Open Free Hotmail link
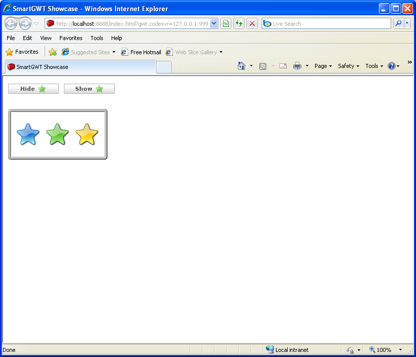The image size is (416, 357). pyautogui.click(x=141, y=52)
